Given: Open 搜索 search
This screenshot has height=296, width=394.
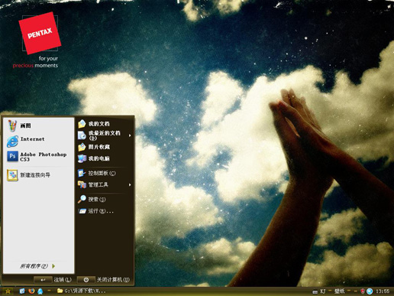Looking at the screenshot, I should coord(105,200).
